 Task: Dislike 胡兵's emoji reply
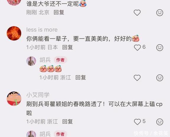click(x=160, y=78)
